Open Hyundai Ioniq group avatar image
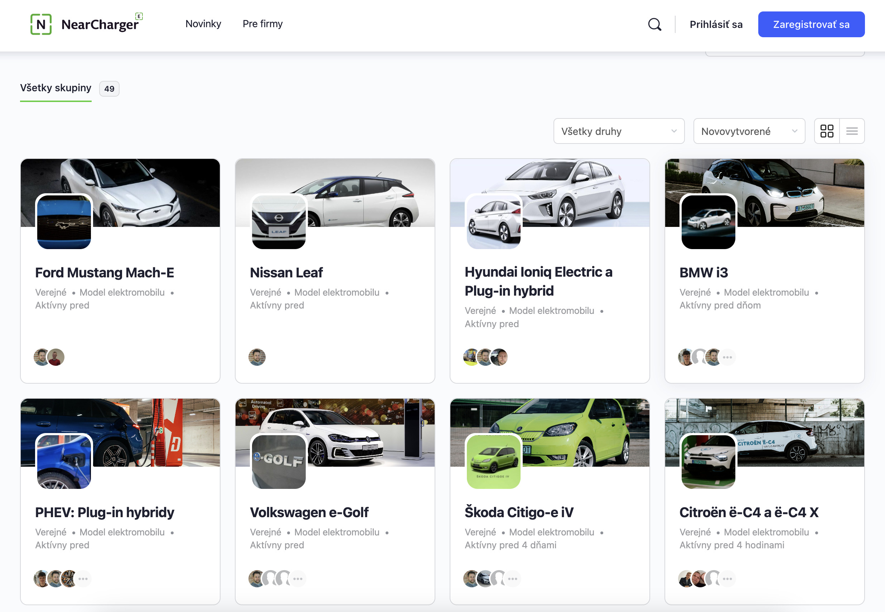Viewport: 885px width, 612px height. pos(494,222)
